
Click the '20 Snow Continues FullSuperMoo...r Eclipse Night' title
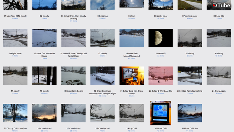point(102,92)
